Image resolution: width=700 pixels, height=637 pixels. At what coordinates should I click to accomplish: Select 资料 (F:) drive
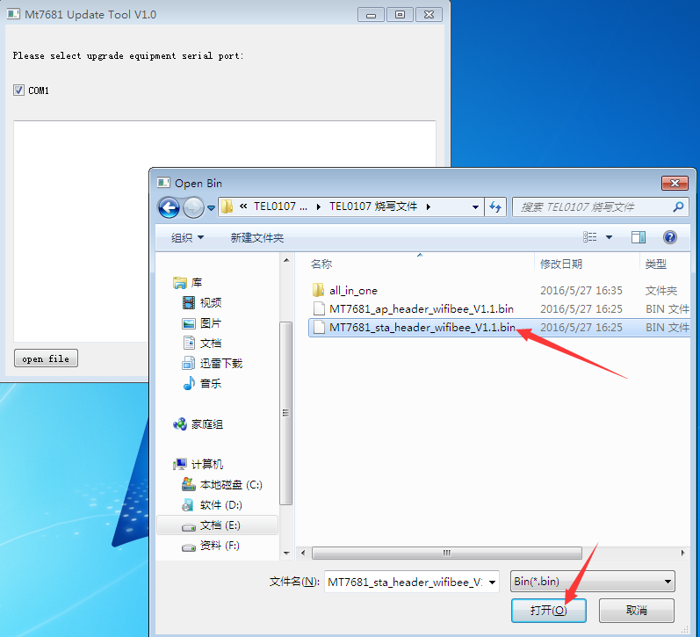pyautogui.click(x=210, y=546)
